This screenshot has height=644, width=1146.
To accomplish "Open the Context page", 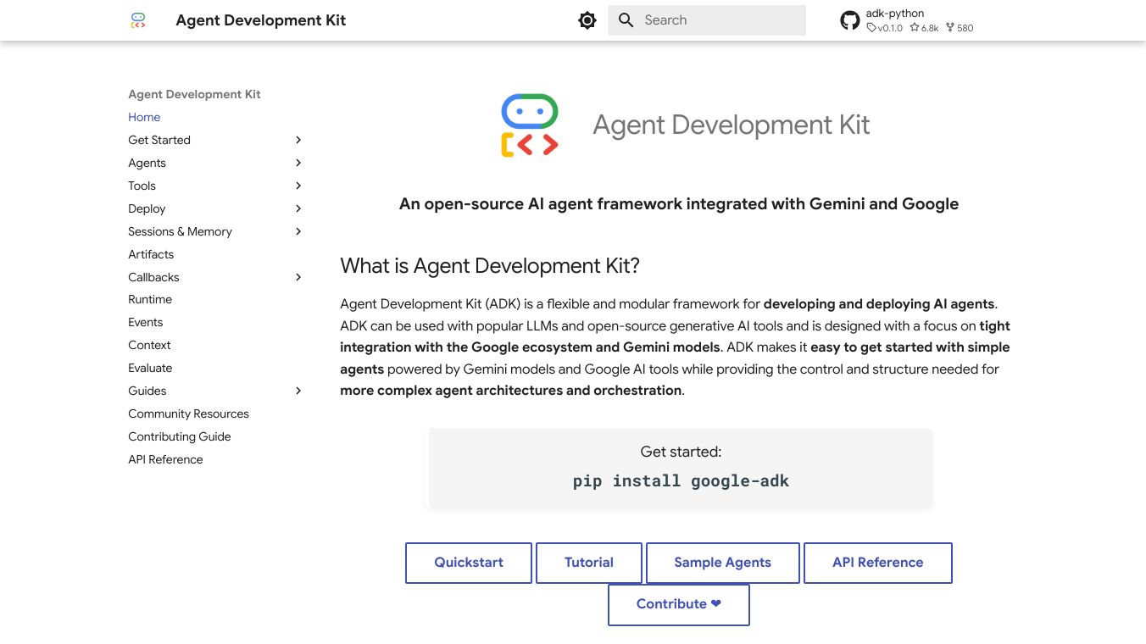I will 149,345.
